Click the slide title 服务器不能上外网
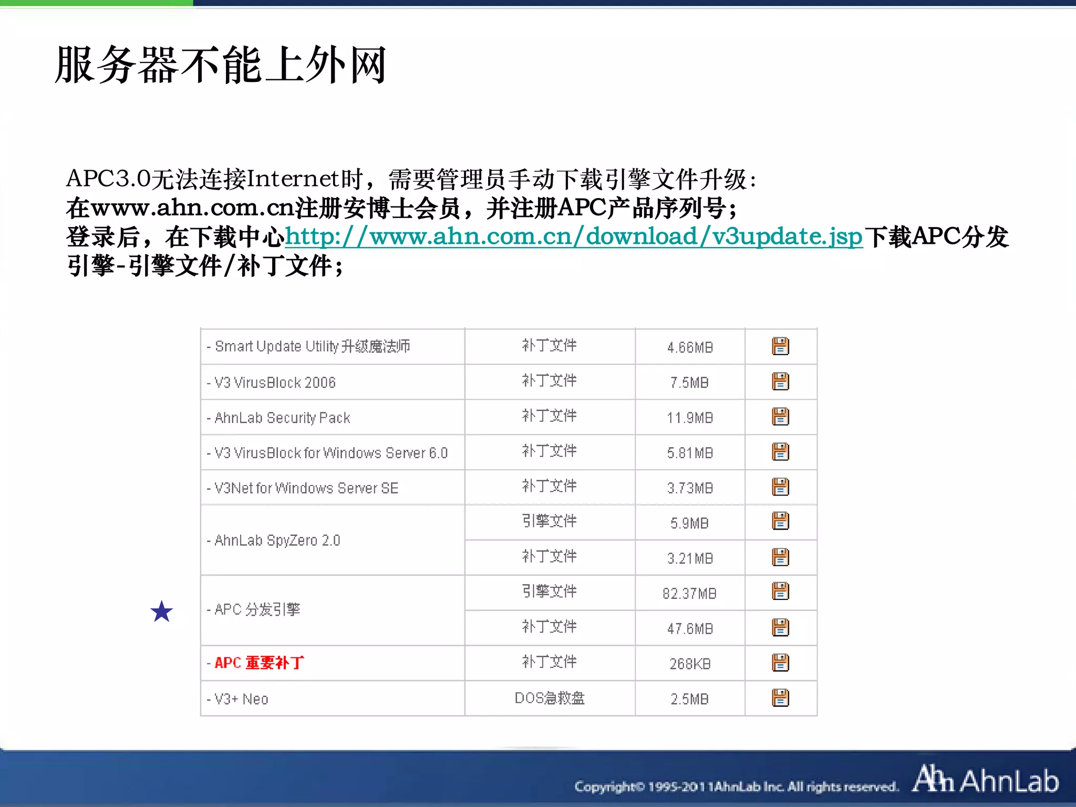Image resolution: width=1076 pixels, height=807 pixels. (x=221, y=65)
